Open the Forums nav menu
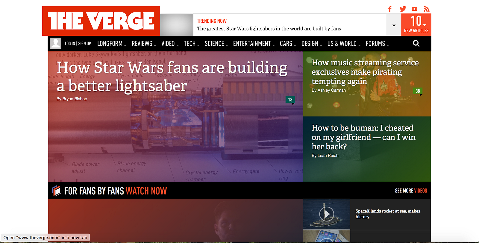This screenshot has width=479, height=243. [x=377, y=44]
